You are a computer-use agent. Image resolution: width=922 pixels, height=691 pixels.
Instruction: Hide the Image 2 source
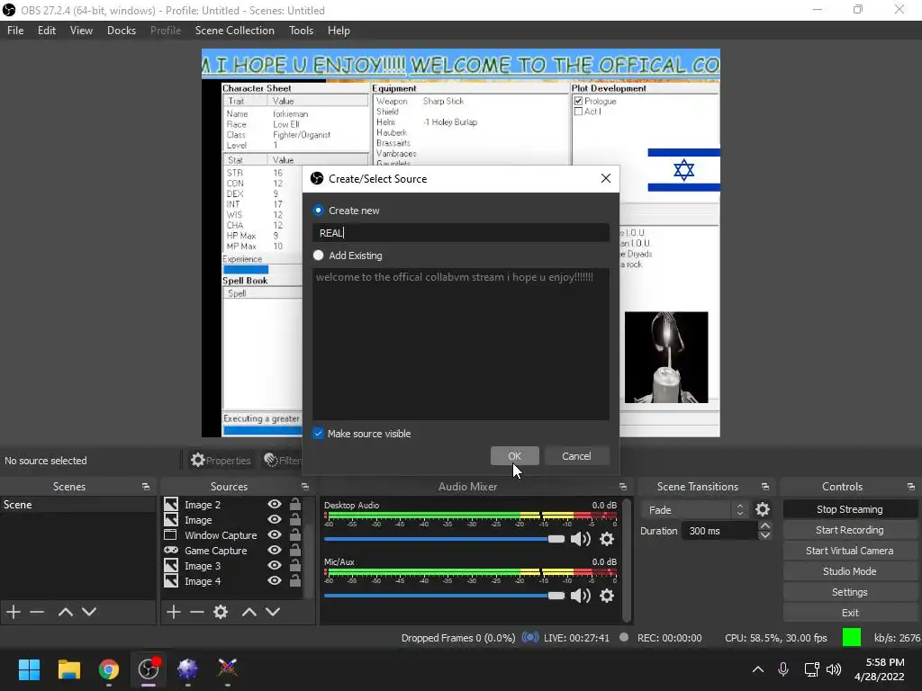[x=274, y=504]
